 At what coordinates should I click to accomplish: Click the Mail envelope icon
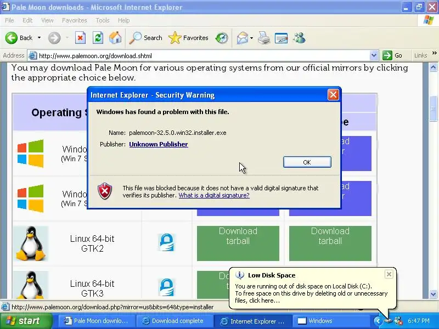coord(243,38)
